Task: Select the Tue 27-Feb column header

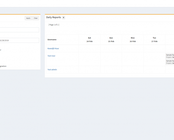Action: coord(154,40)
